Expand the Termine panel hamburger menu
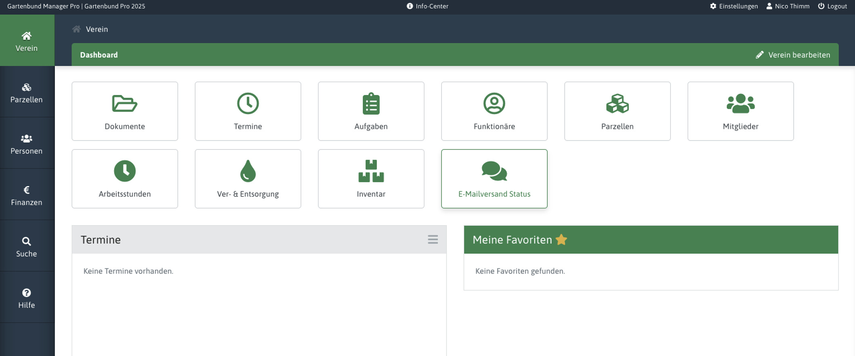 coord(433,240)
